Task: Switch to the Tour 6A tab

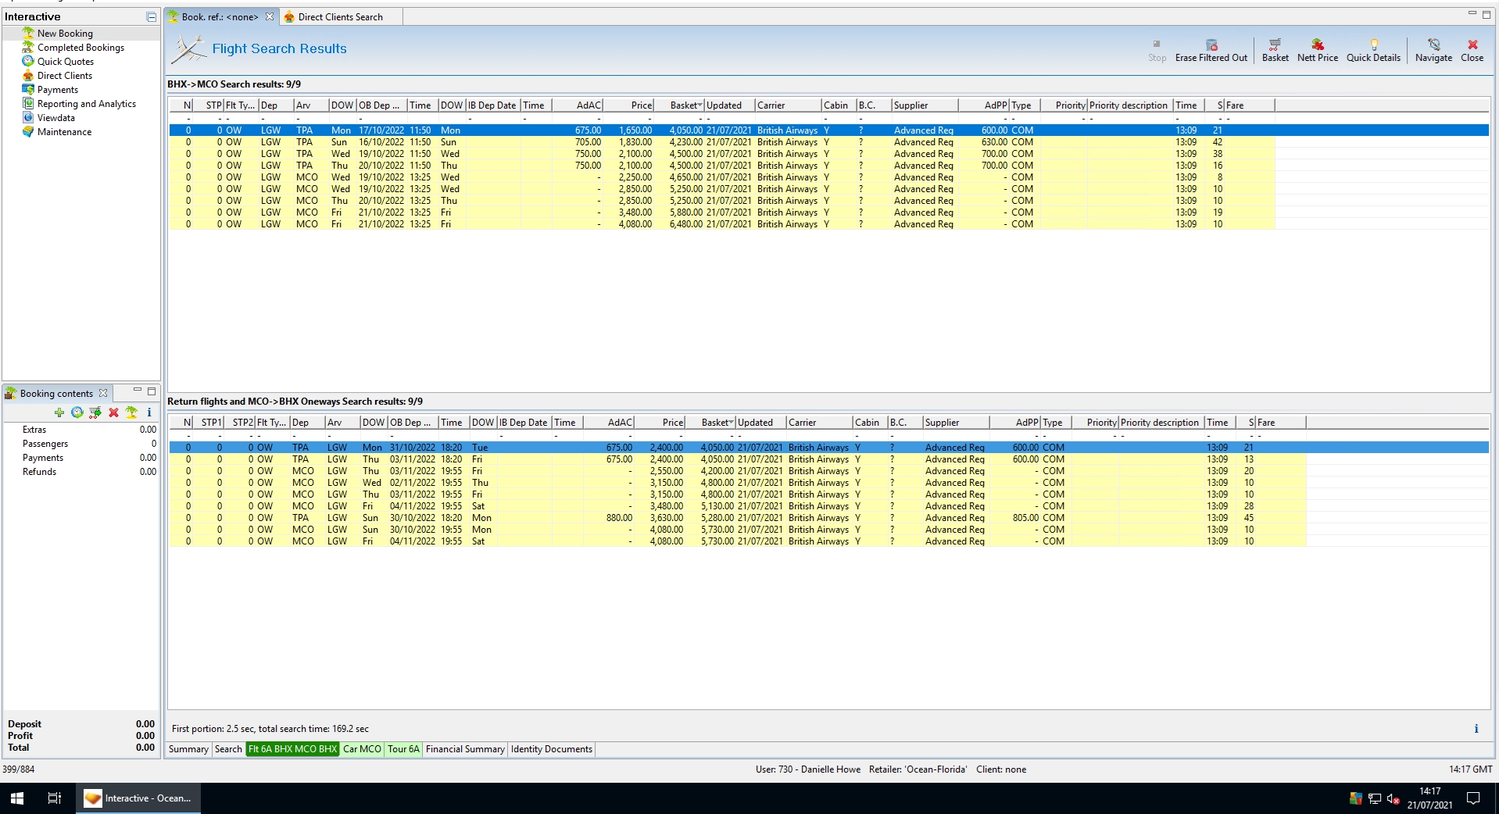Action: (403, 749)
